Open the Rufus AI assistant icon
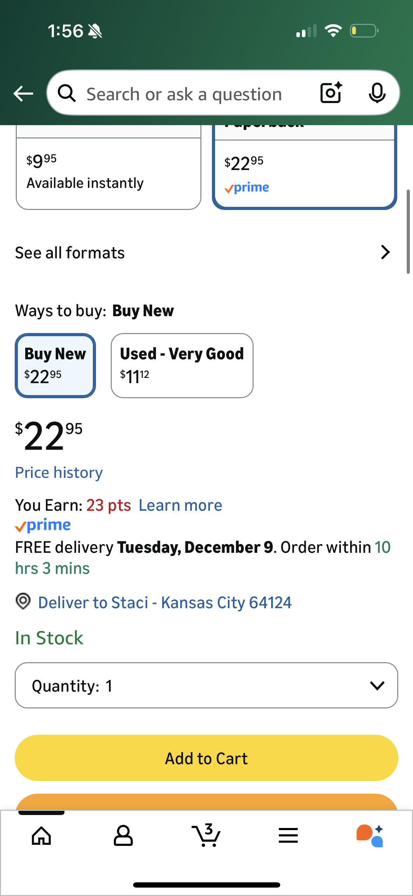 coord(370,836)
